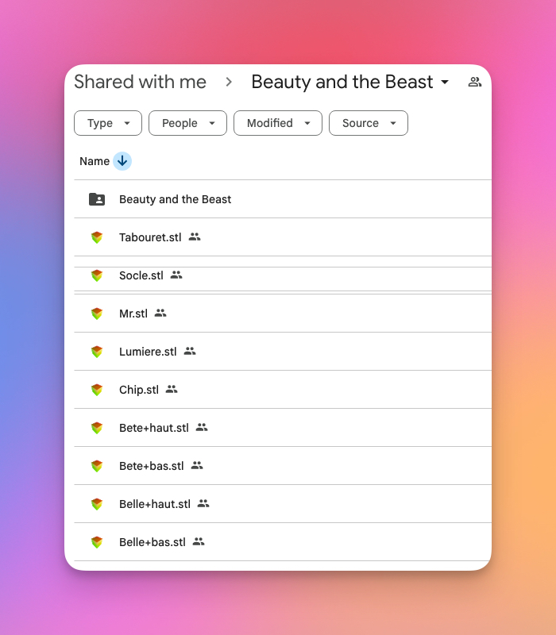
Task: Open the Beauty and the Beast folder dropdown
Action: [x=445, y=83]
